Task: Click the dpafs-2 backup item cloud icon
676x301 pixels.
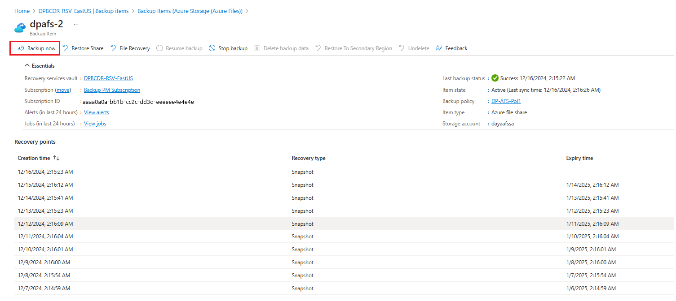Action: pyautogui.click(x=20, y=28)
